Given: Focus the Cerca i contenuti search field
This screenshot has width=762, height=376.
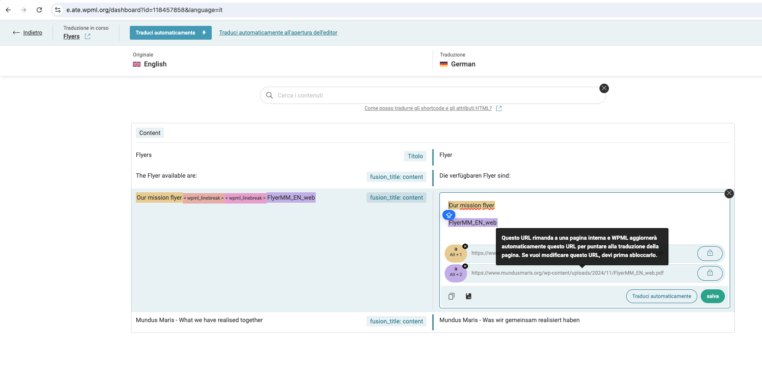Looking at the screenshot, I should click(x=433, y=95).
